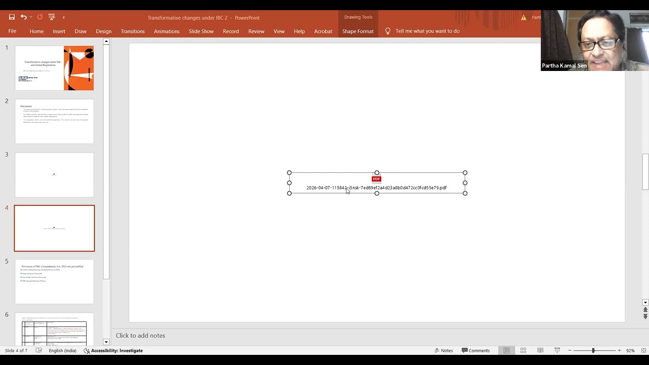Go to the Slide Show tab
The height and width of the screenshot is (365, 649).
coord(201,31)
